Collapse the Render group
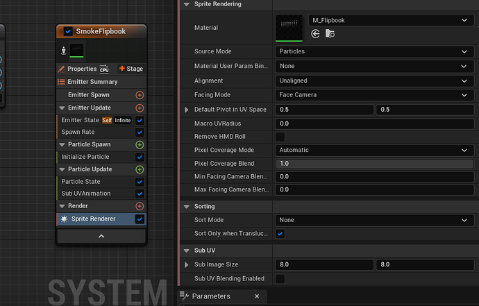This screenshot has height=306, width=479. [62, 206]
